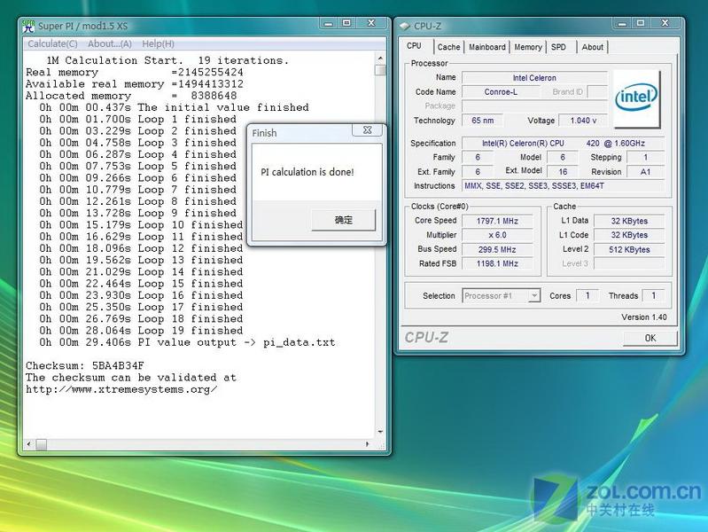Viewport: 708px width, 532px height.
Task: Click the http://www.xtremesystems.org/ text
Action: [121, 389]
